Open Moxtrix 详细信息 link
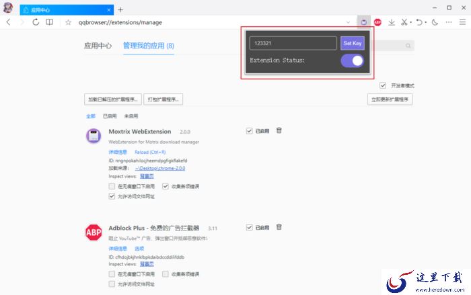The height and width of the screenshot is (295, 471). [x=118, y=152]
